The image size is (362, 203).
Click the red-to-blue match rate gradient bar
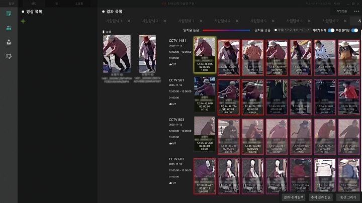point(226,30)
